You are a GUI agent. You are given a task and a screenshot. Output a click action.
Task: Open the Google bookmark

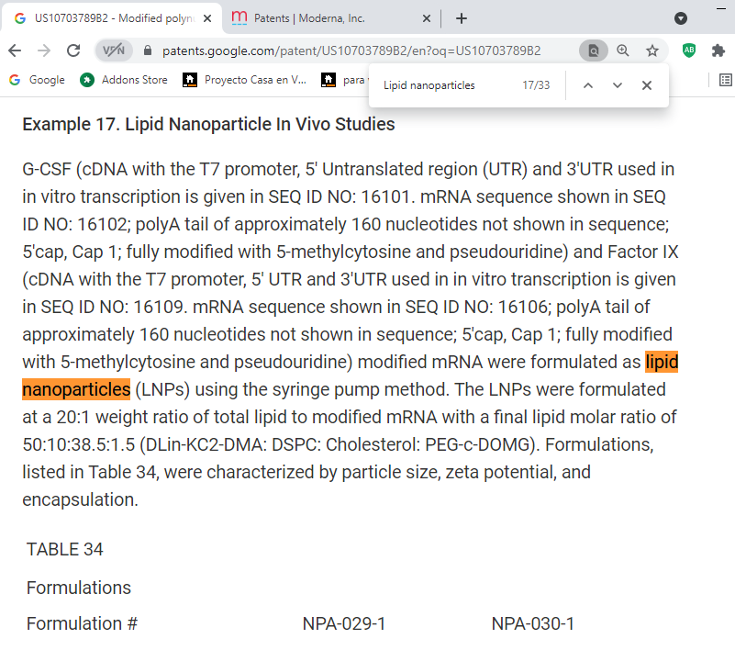37,80
